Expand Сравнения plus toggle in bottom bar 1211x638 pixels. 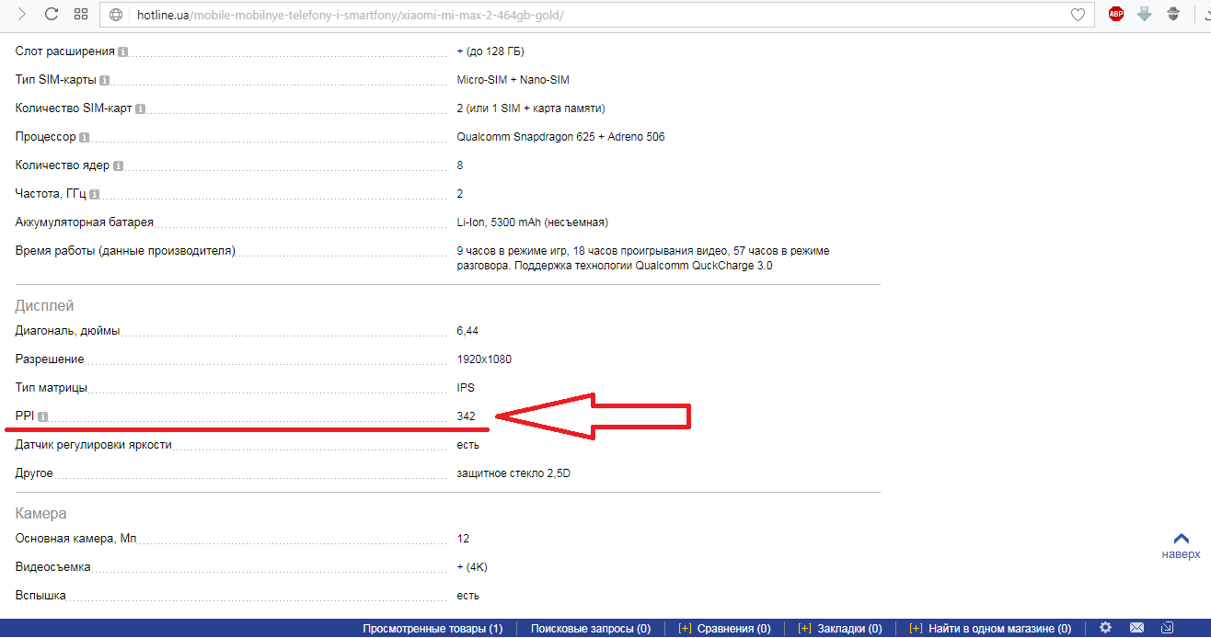click(685, 629)
